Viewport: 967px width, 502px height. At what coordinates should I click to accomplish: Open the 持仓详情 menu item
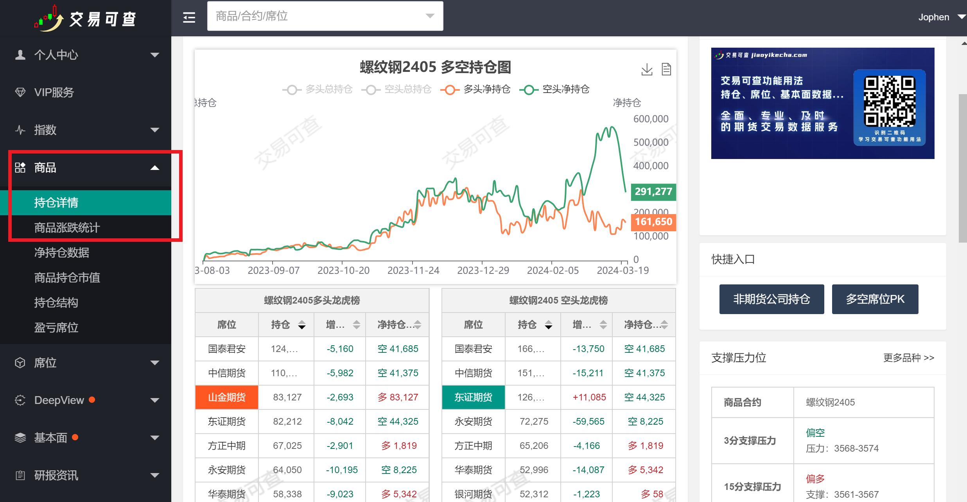coord(56,202)
